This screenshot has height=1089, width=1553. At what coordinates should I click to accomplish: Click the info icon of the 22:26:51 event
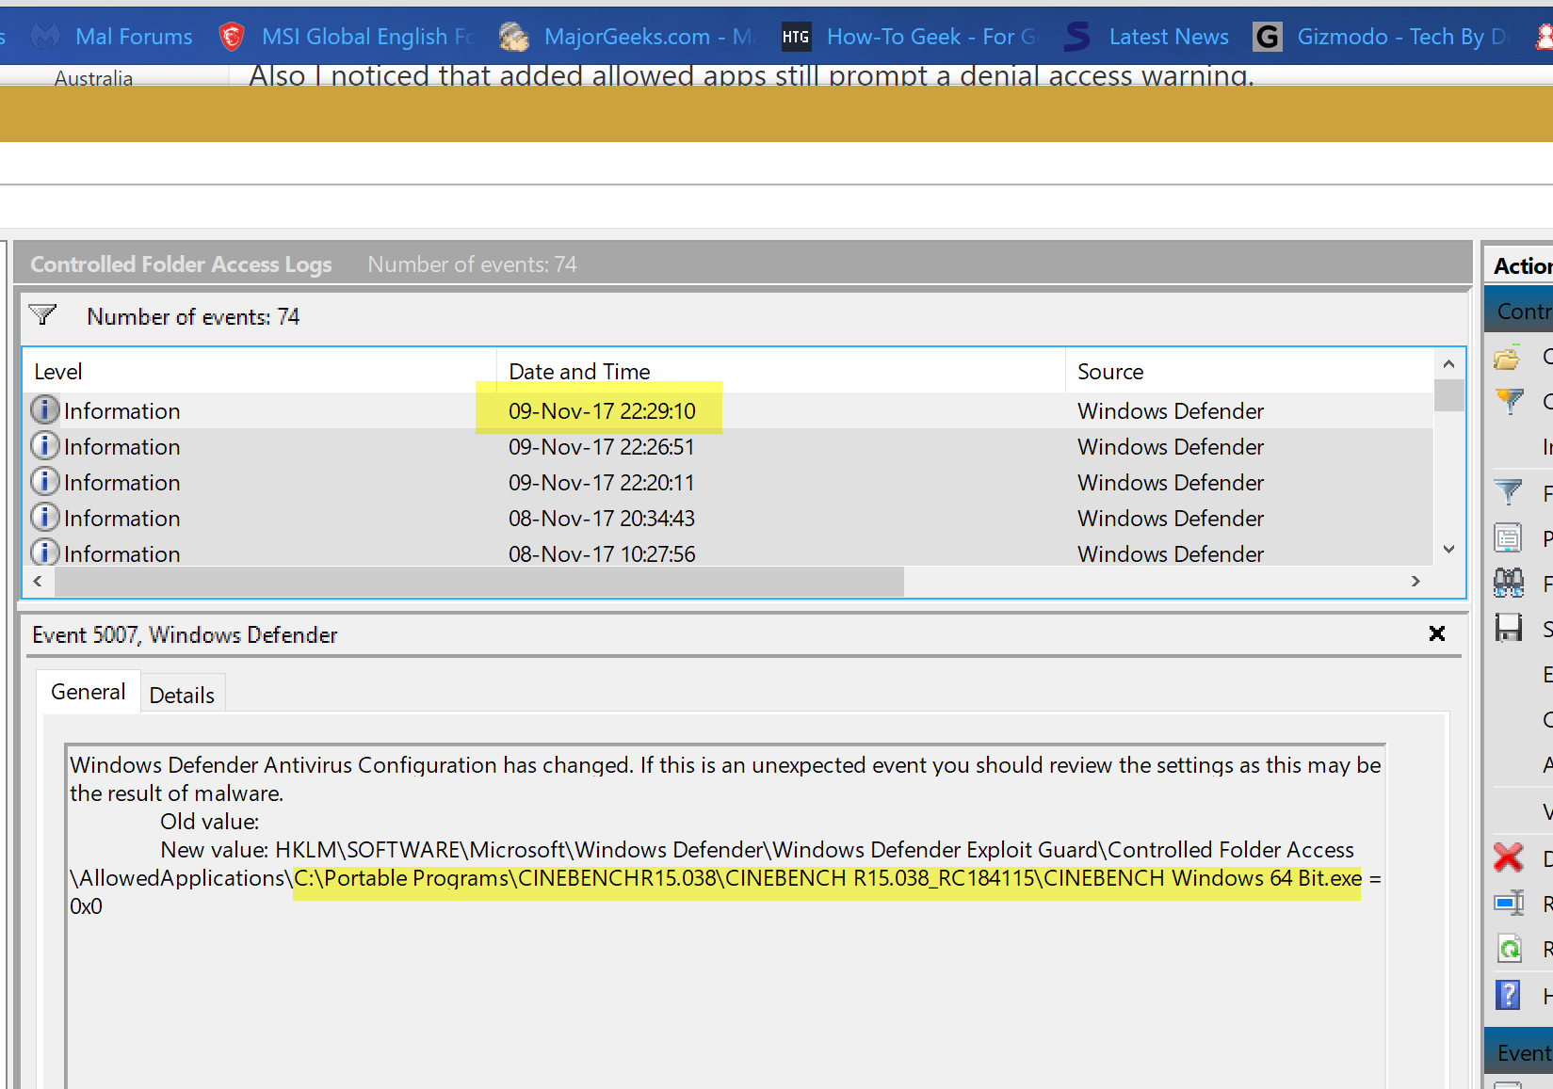[x=44, y=445]
